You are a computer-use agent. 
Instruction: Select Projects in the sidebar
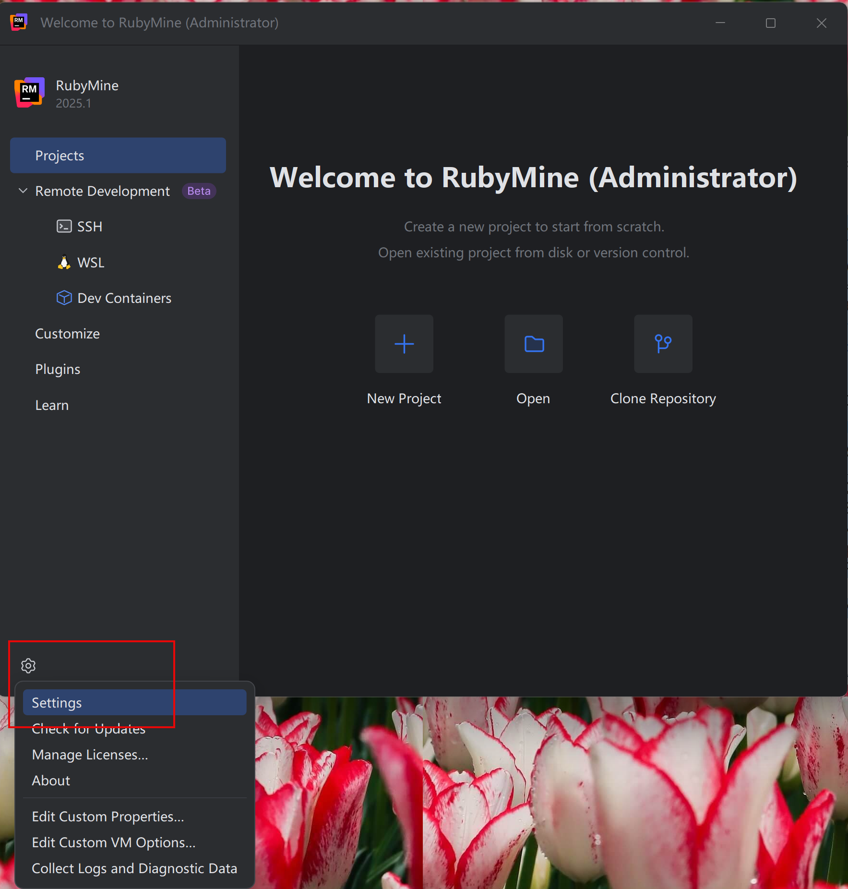point(118,156)
